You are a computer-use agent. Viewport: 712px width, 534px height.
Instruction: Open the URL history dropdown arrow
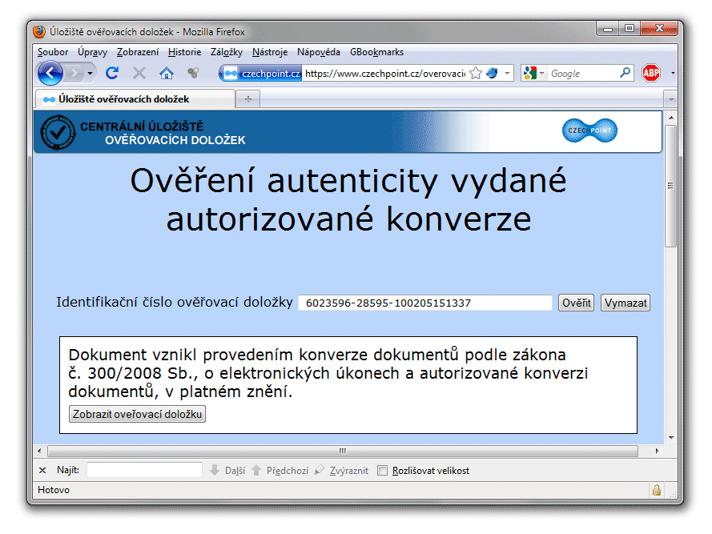[508, 74]
